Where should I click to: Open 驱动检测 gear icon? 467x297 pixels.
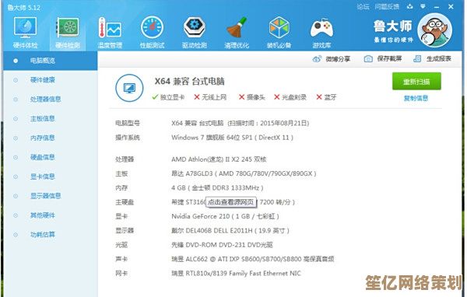[x=195, y=33]
